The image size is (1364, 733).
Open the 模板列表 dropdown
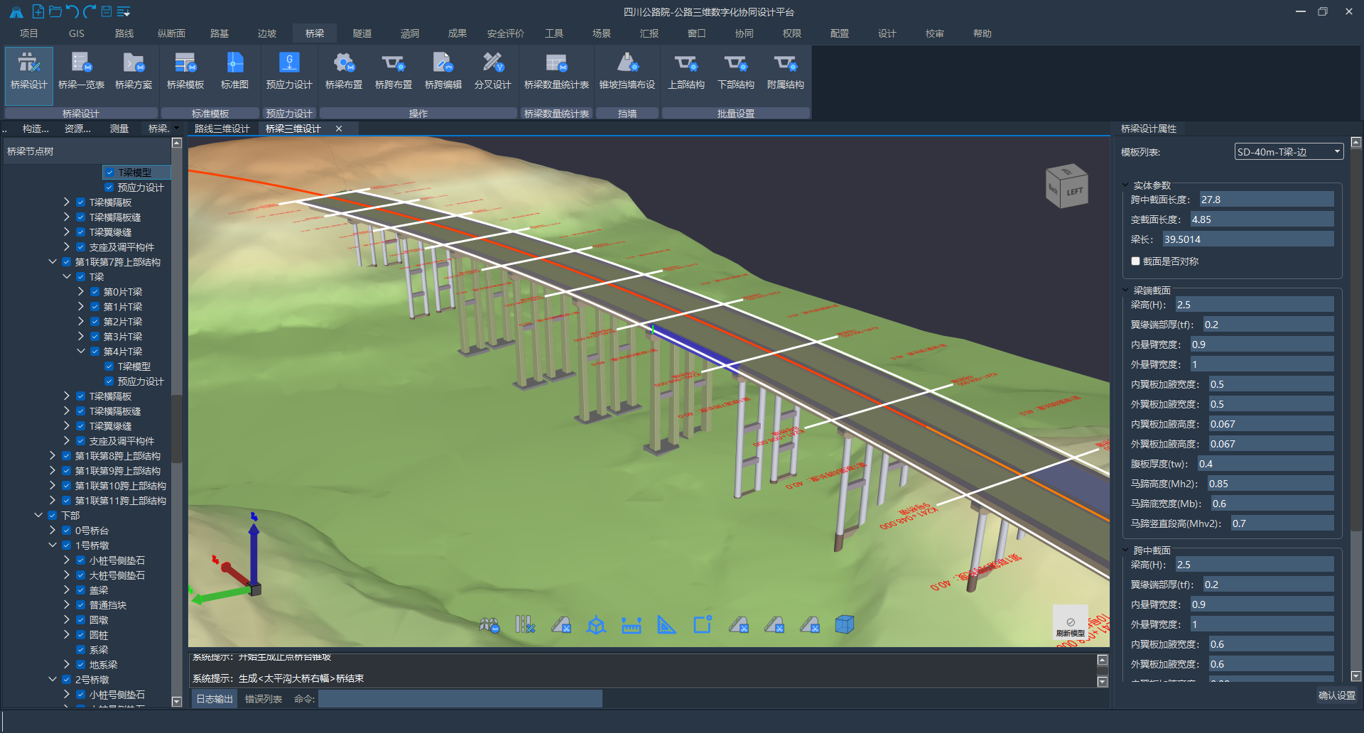(x=1289, y=152)
